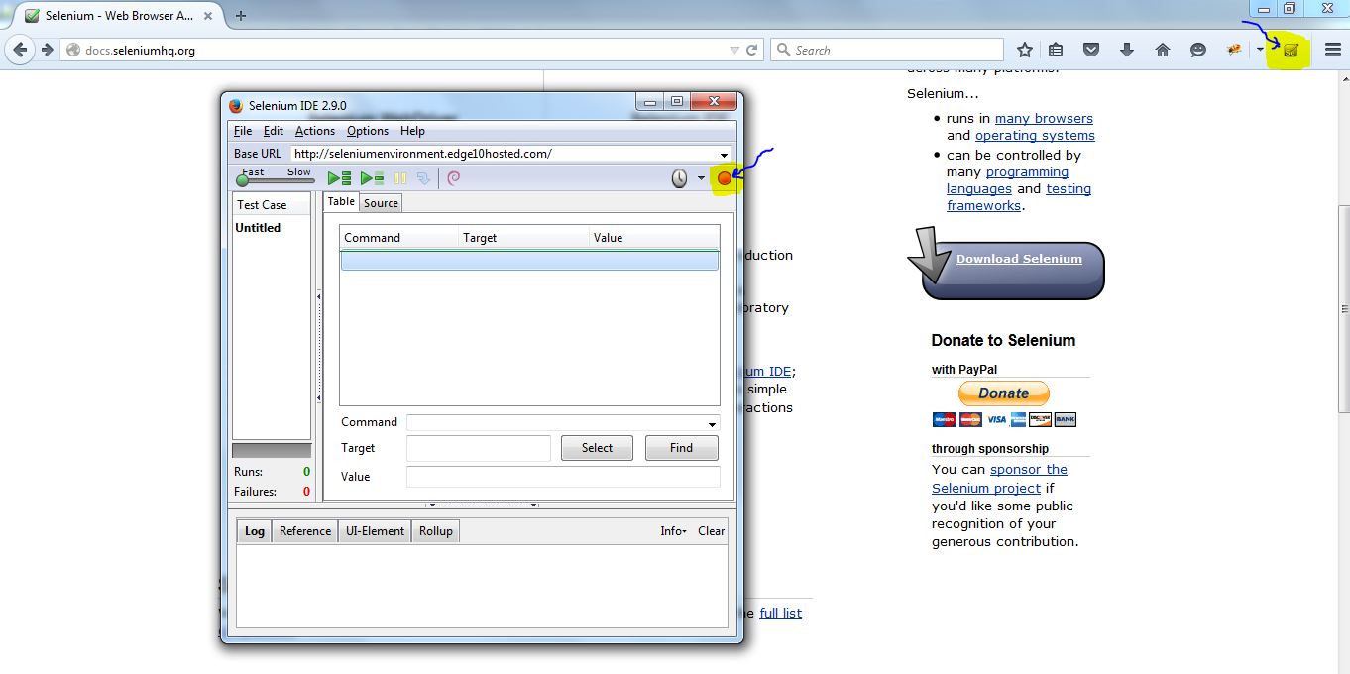Click the Pocket icon in Firefox toolbar
This screenshot has height=674, width=1350.
click(x=1091, y=50)
